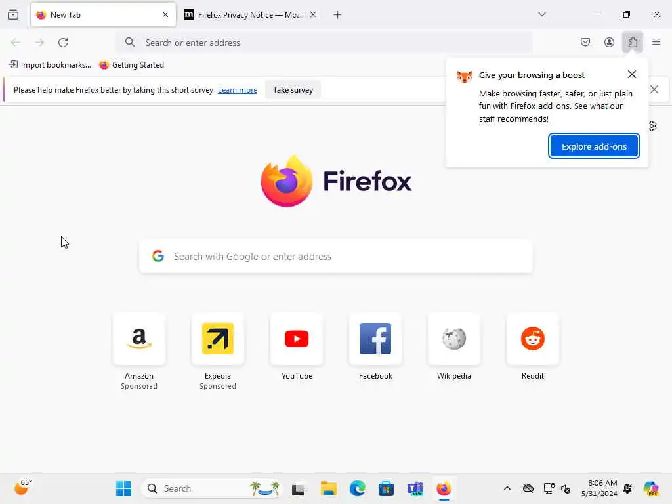Open a new tab with plus button
Screen dimensions: 672x504
coord(338,15)
